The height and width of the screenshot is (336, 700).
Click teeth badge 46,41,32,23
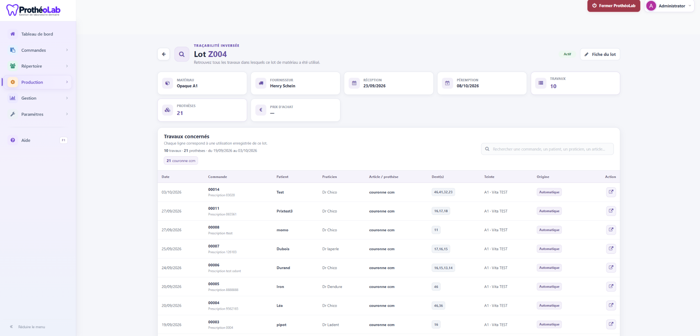pyautogui.click(x=443, y=192)
